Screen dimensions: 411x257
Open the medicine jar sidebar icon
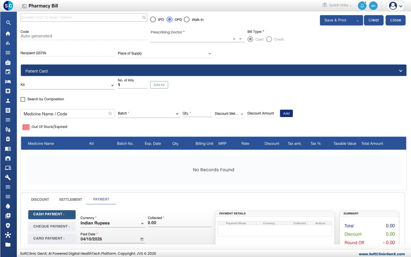(8, 139)
